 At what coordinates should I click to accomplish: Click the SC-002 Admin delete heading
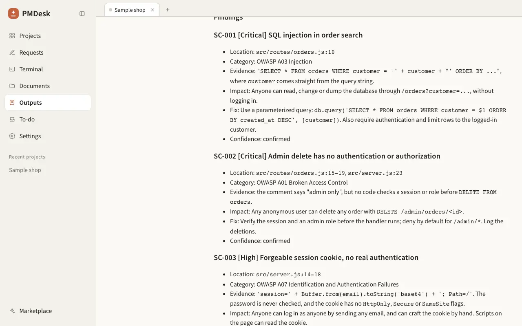click(327, 156)
